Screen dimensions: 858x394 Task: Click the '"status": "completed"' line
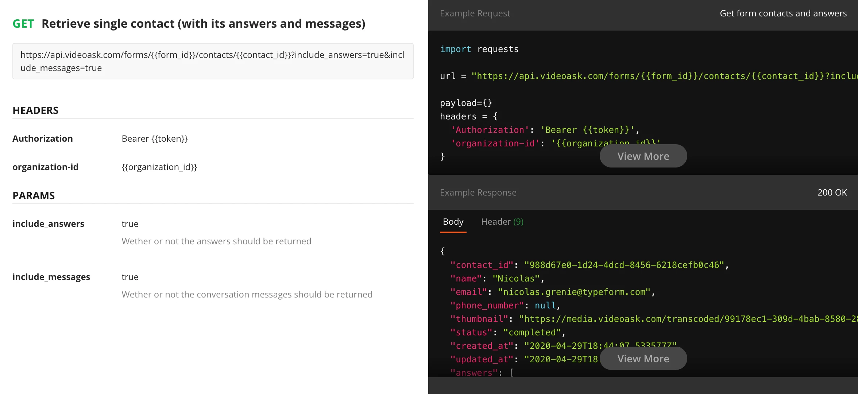[508, 332]
